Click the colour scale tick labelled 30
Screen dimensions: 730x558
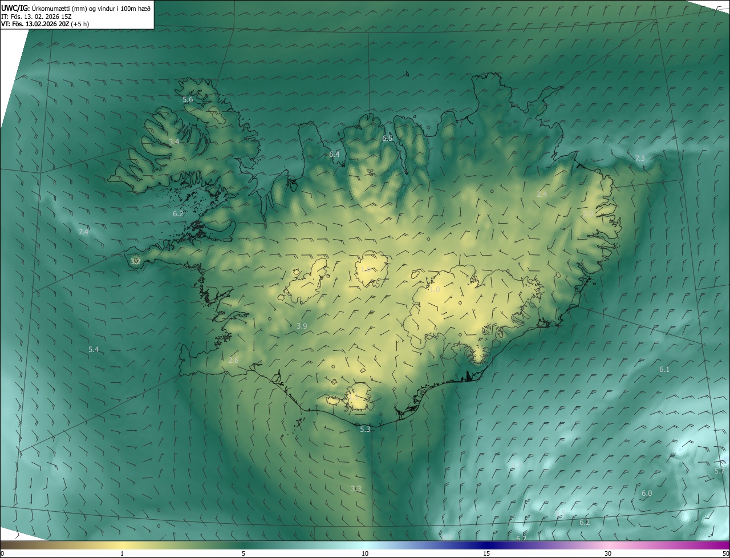point(608,553)
